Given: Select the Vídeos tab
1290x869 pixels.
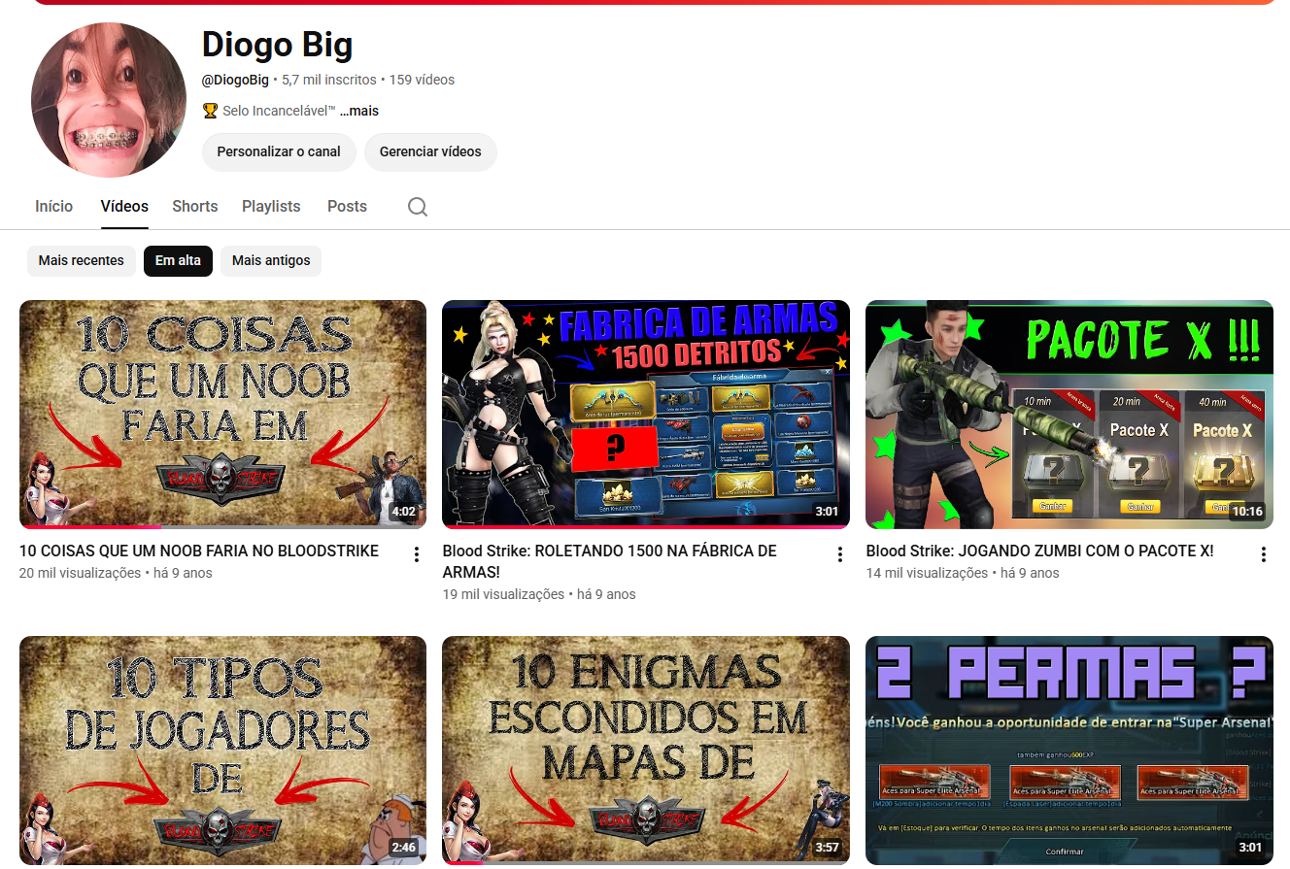Looking at the screenshot, I should click(x=124, y=206).
